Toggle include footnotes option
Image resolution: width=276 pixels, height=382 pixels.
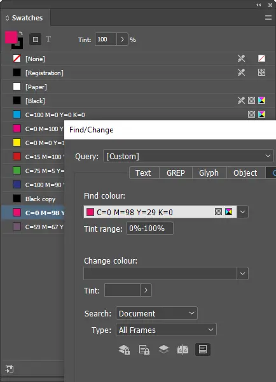click(x=203, y=350)
